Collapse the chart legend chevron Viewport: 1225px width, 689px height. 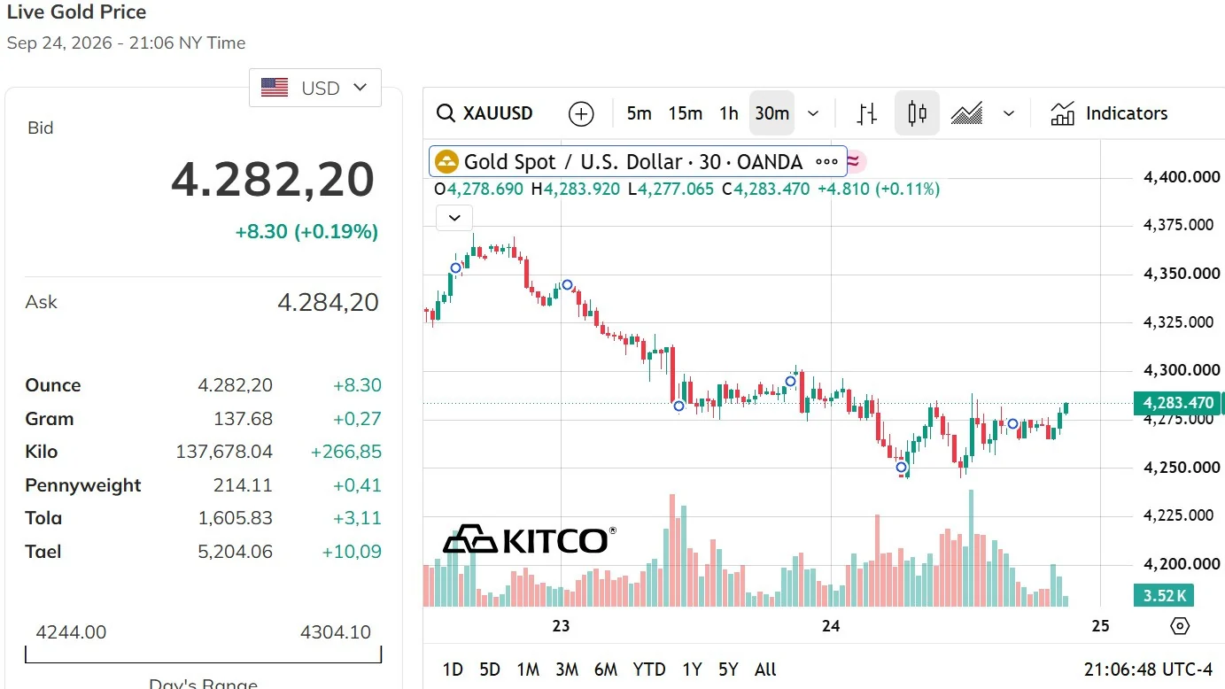coord(454,217)
